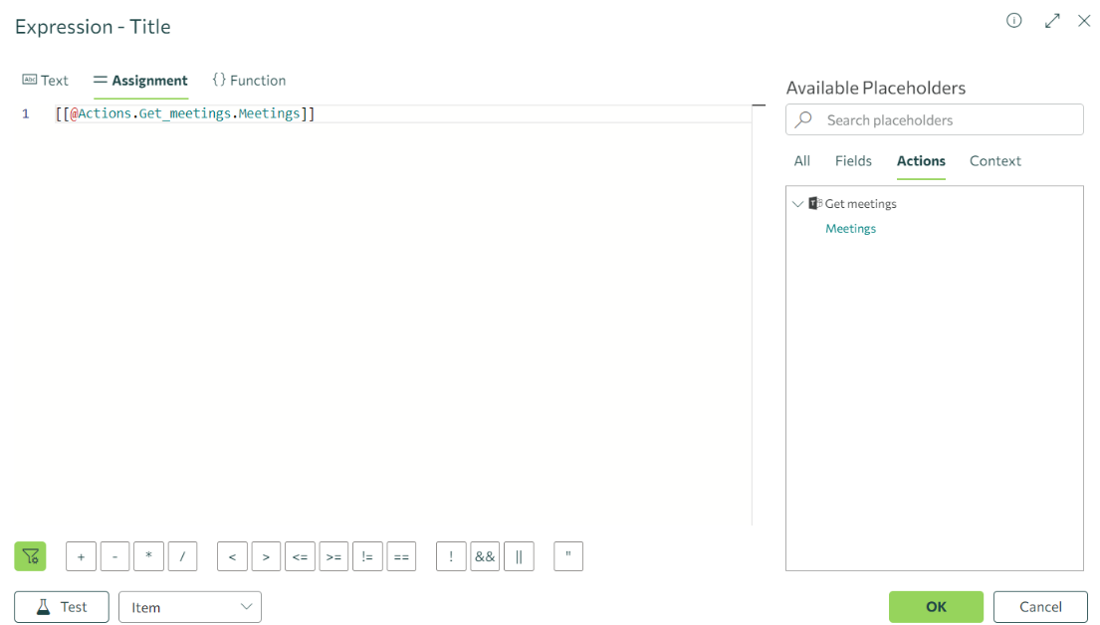Insert the minus operator
Image resolution: width=1100 pixels, height=625 pixels.
point(115,556)
